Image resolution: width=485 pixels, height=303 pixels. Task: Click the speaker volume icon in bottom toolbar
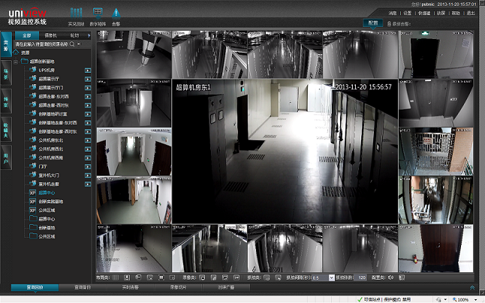[x=391, y=277]
